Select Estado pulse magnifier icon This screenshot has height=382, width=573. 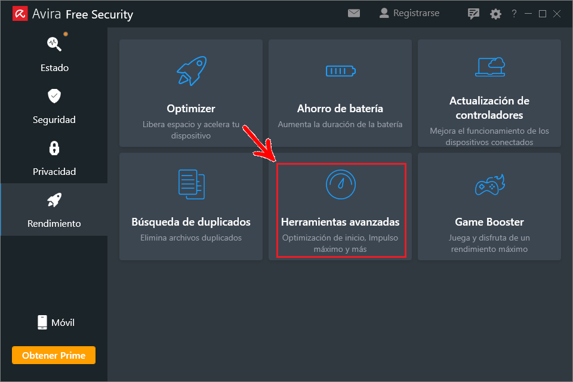[54, 44]
